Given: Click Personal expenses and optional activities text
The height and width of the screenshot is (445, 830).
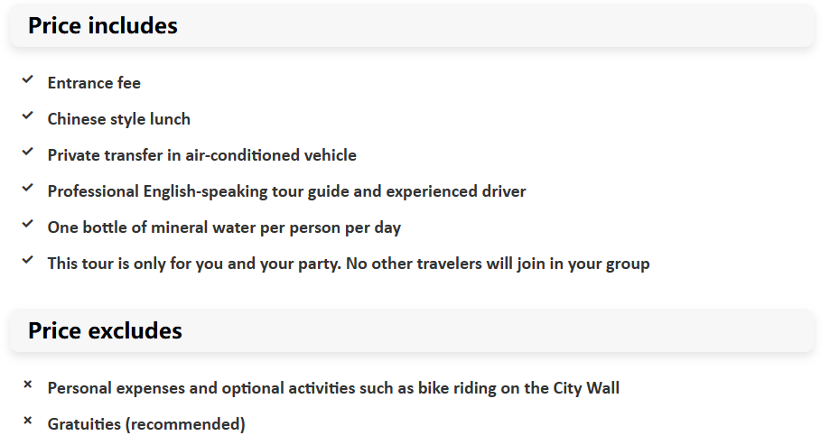Looking at the screenshot, I should [x=333, y=388].
